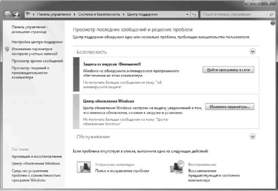Screen dimensions: 278x191
Task: Open Изменение параметров контроля учетных записей
Action: [34, 51]
